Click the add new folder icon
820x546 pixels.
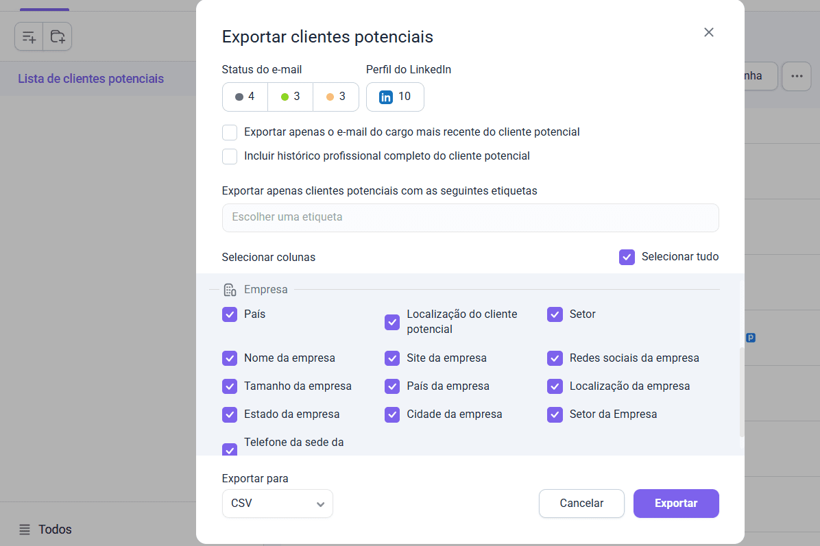coord(58,36)
